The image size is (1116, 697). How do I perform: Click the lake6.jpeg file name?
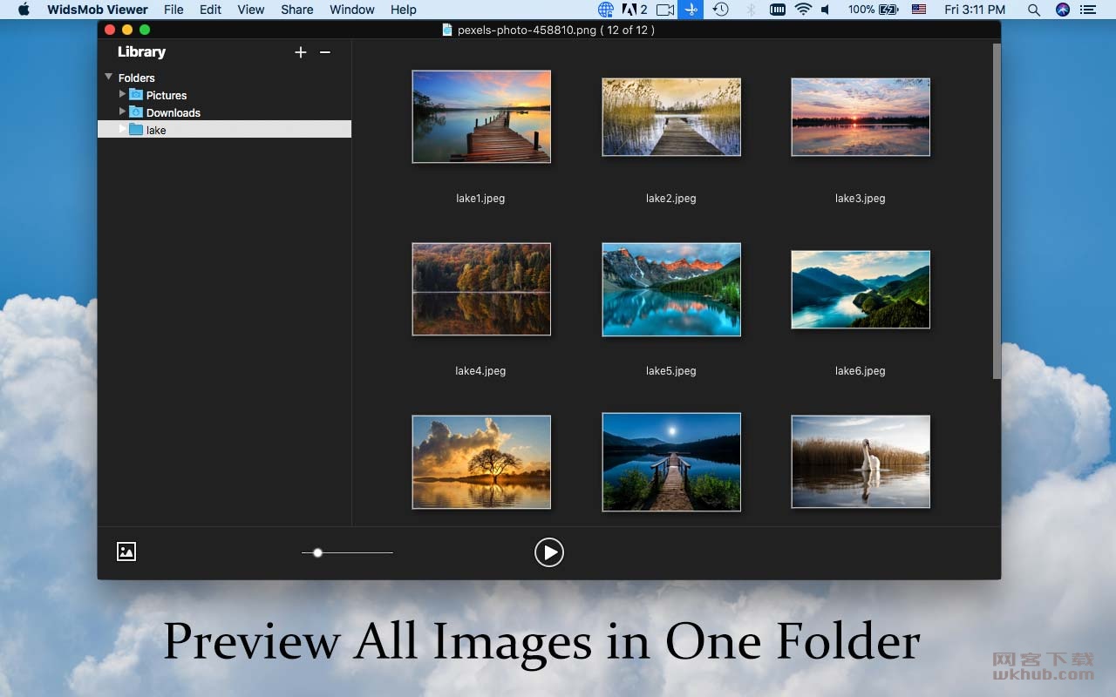point(861,370)
